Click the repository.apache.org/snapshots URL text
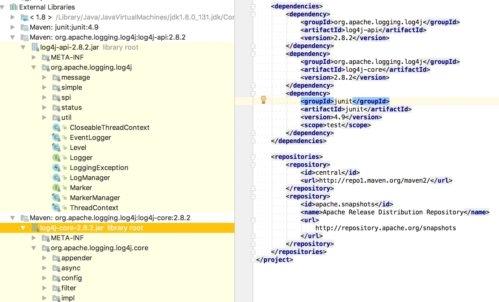Viewport: 499px width, 302px height. point(385,228)
